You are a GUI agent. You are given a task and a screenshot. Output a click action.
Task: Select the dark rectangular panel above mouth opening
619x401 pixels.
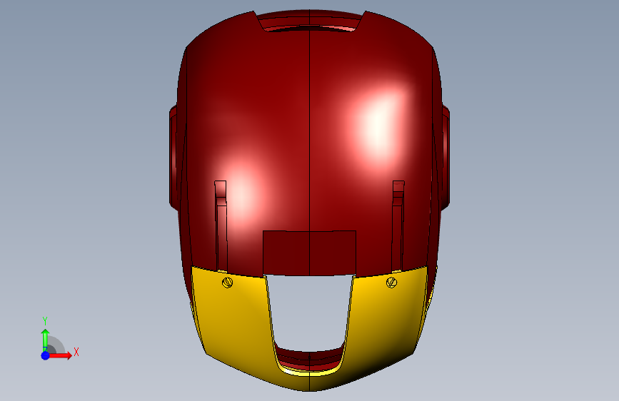pyautogui.click(x=310, y=253)
